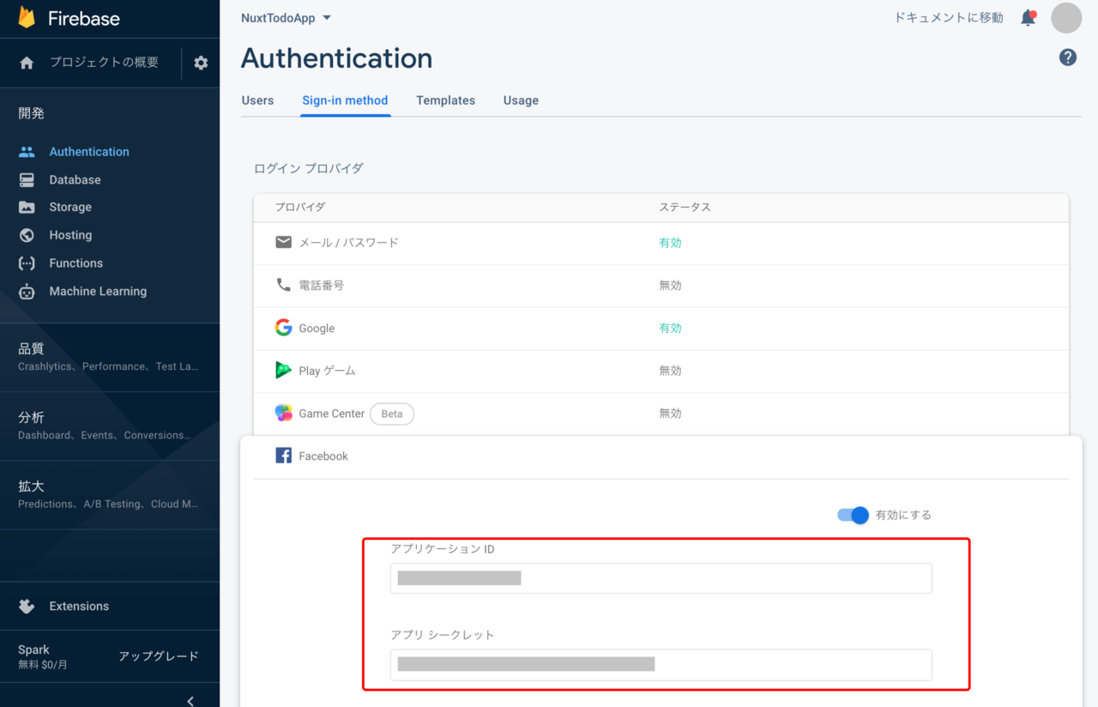Open the Play ゲーム provider row
The width and height of the screenshot is (1098, 707).
(661, 372)
